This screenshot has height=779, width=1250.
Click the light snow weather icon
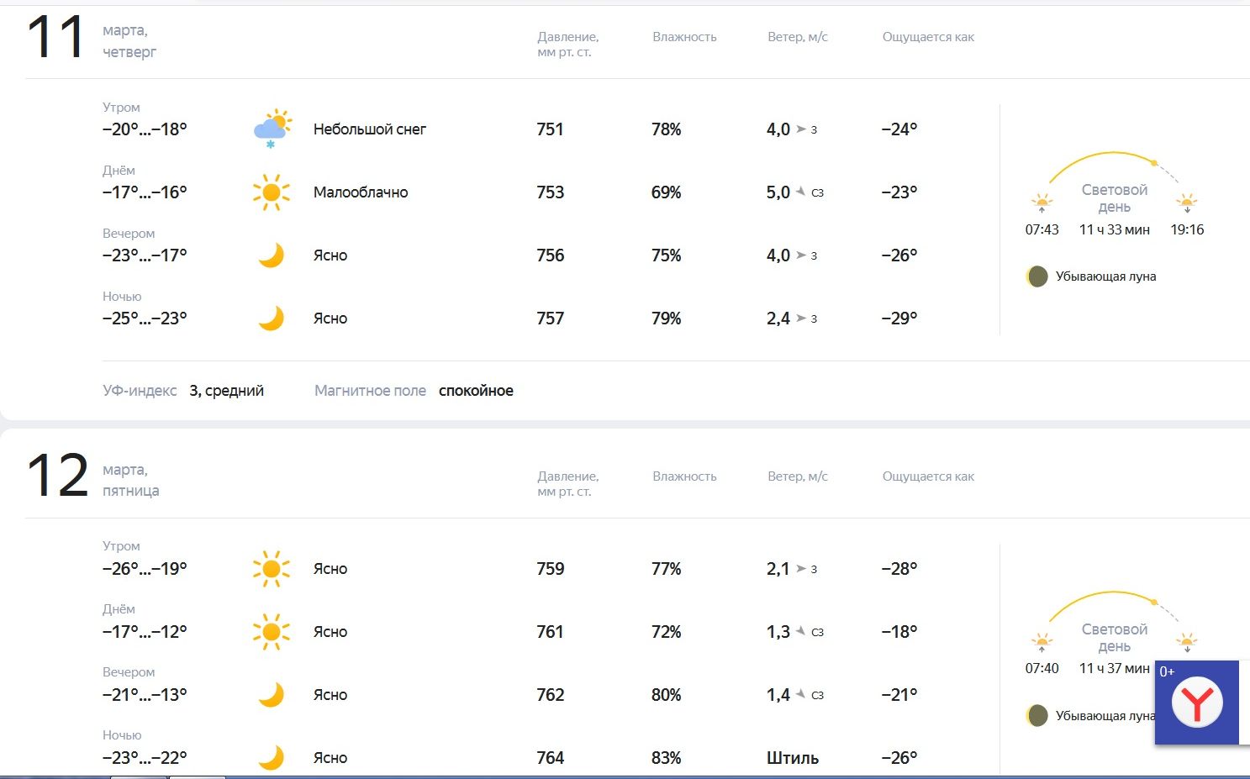click(272, 129)
